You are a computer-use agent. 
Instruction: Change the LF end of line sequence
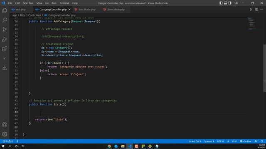(x=228, y=141)
